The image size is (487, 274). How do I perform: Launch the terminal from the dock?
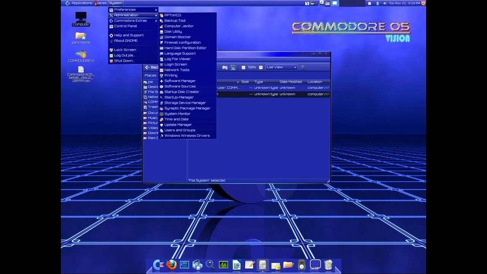(184, 265)
